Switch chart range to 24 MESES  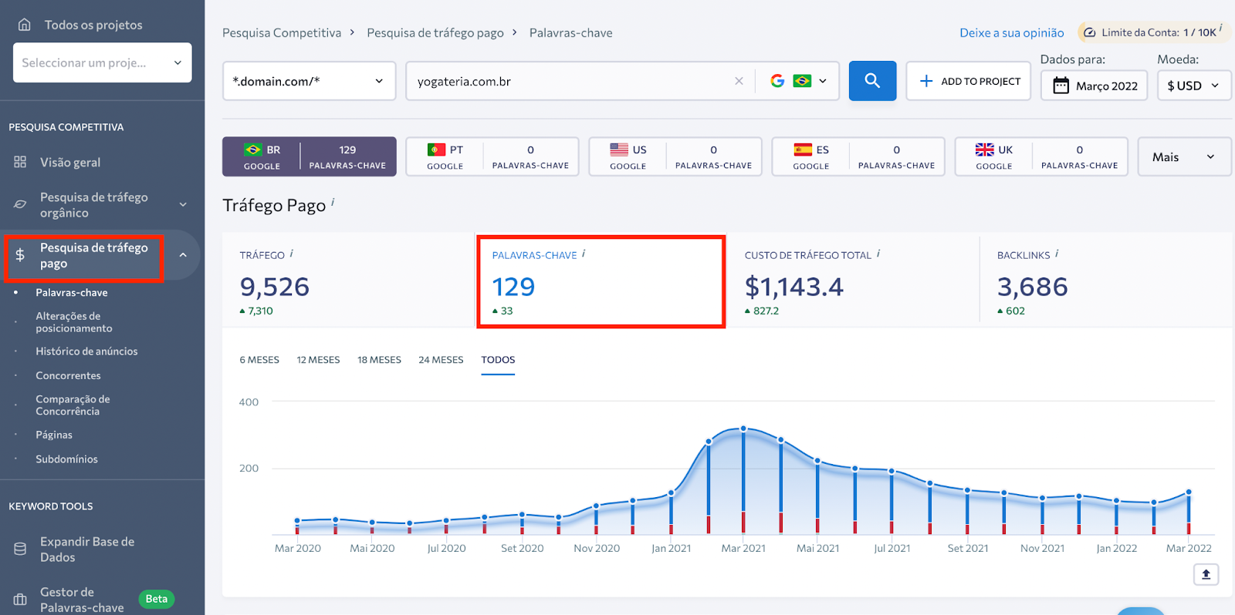point(441,360)
